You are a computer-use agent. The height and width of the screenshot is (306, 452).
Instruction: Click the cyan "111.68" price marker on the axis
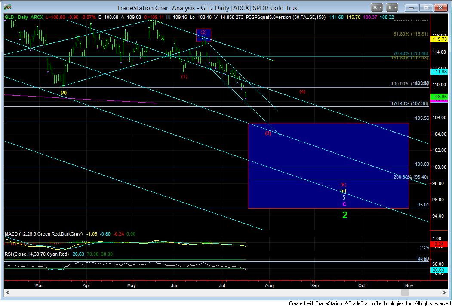pos(440,71)
